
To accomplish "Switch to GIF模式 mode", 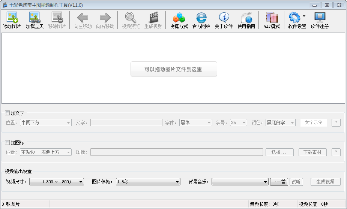I will pyautogui.click(x=272, y=18).
